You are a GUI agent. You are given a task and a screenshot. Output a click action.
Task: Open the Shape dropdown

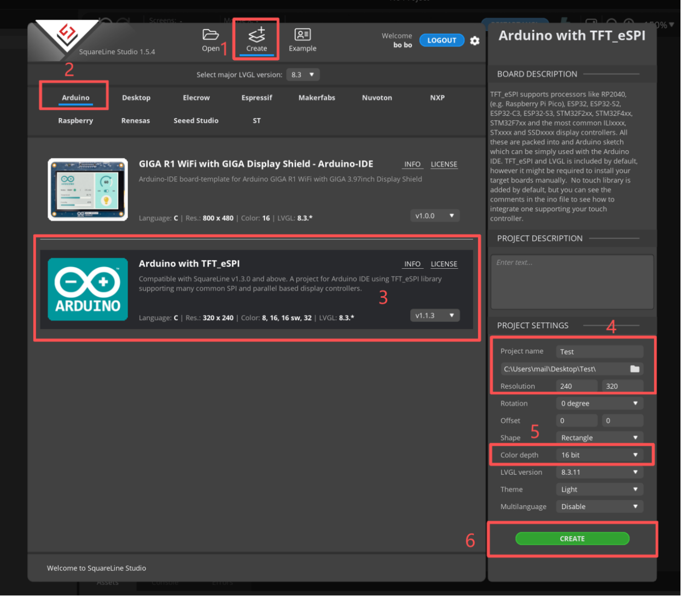[599, 438]
